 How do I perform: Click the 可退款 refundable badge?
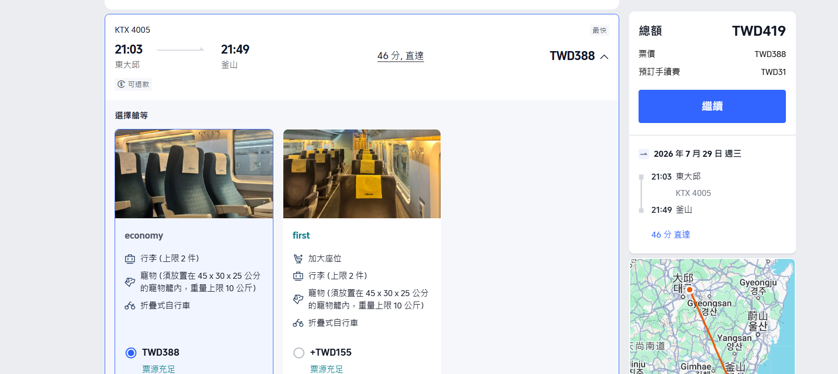[x=133, y=84]
